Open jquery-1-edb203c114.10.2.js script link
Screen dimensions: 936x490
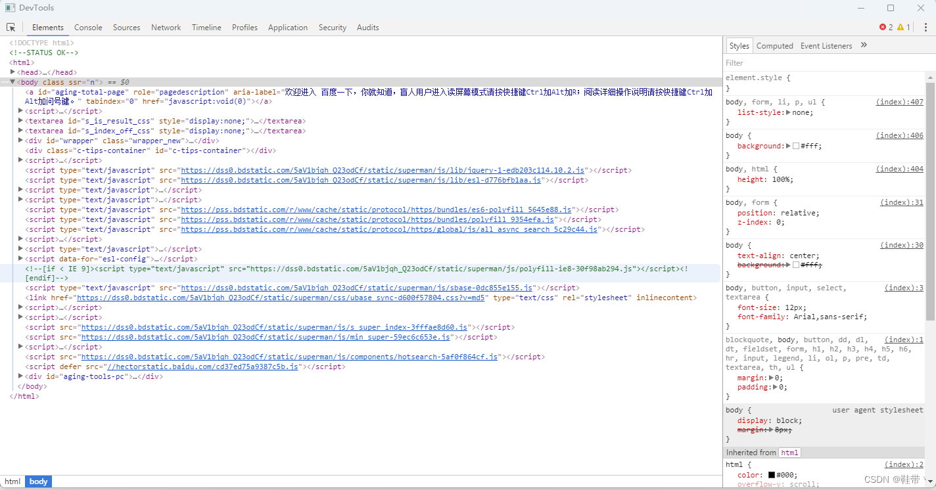click(x=383, y=170)
